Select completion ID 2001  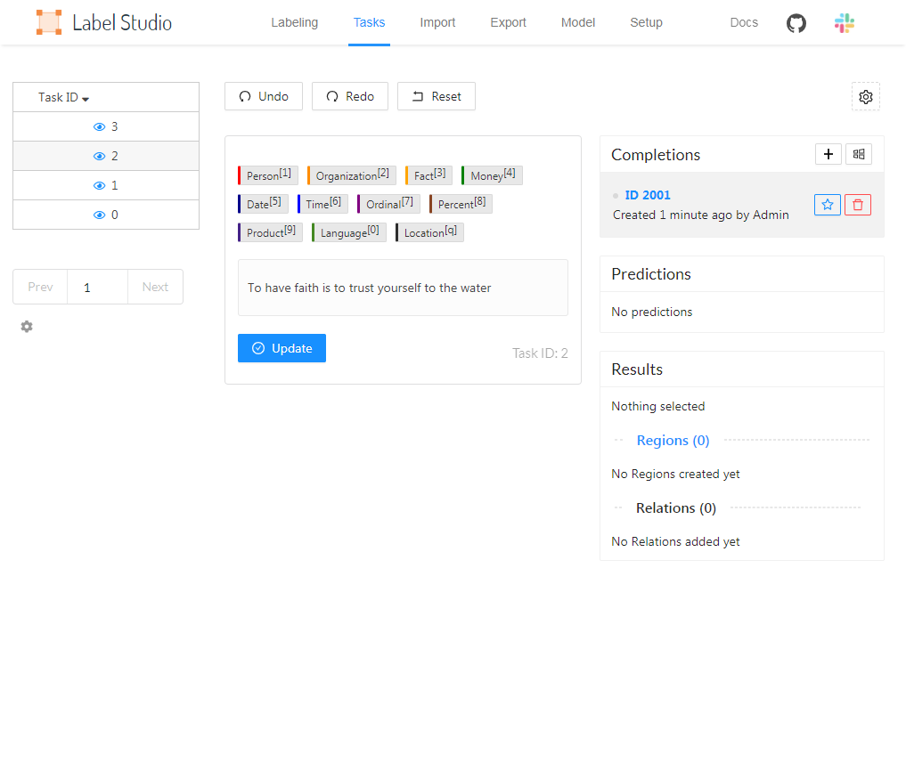647,195
